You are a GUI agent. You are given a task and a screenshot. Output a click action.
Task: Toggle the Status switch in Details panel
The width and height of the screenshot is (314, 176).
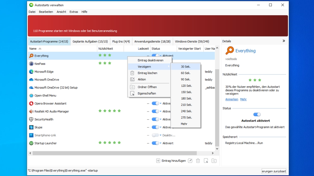click(257, 115)
